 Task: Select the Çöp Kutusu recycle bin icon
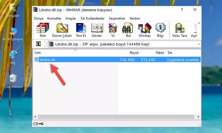13,81
